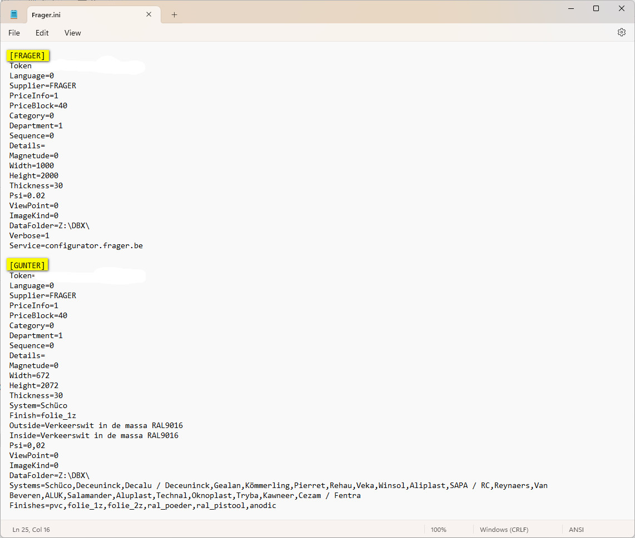The width and height of the screenshot is (635, 538).
Task: Click the Service=configurator.frager.be line
Action: 76,245
